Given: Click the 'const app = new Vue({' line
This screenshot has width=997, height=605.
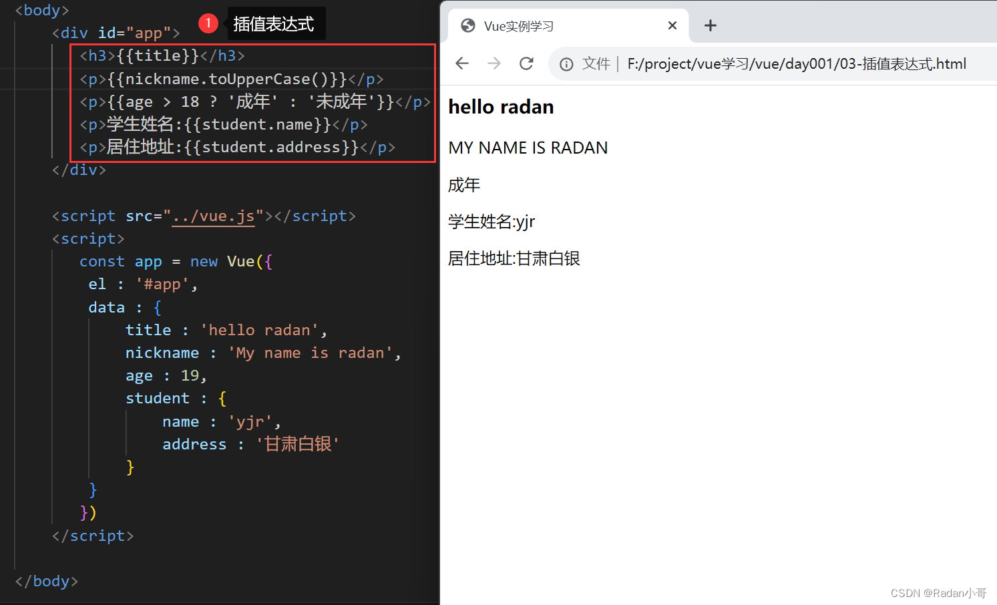Looking at the screenshot, I should point(176,261).
